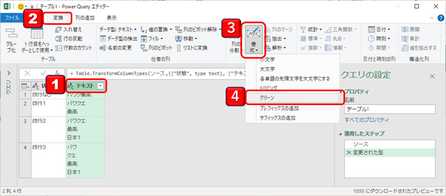Open the Format (書式) dropdown button
The image size is (446, 196).
[x=254, y=39]
